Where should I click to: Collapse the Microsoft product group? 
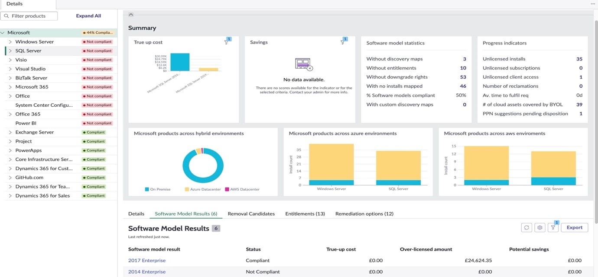(3, 32)
